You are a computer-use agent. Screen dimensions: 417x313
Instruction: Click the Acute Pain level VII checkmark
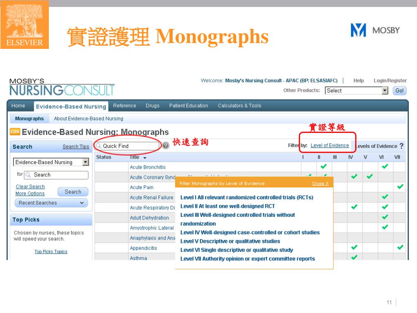coord(400,187)
